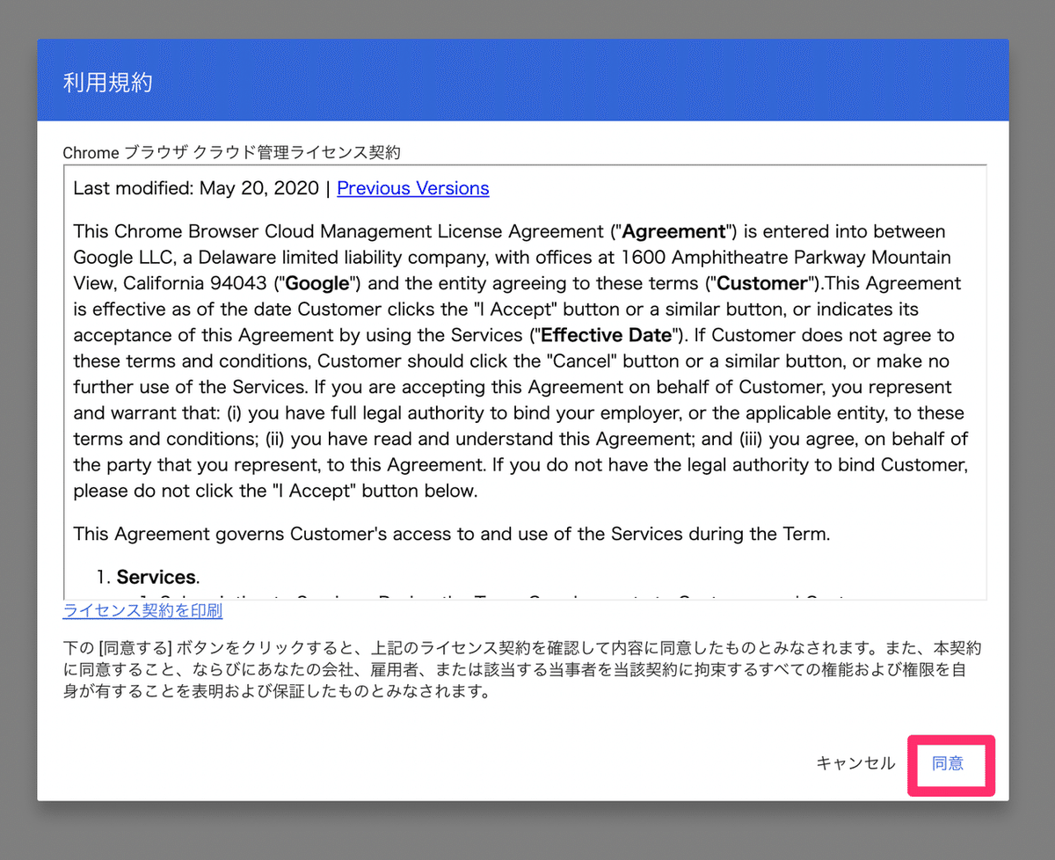Click the 下の [同意する] ボタン notice paragraph
1055x860 pixels.
(522, 669)
